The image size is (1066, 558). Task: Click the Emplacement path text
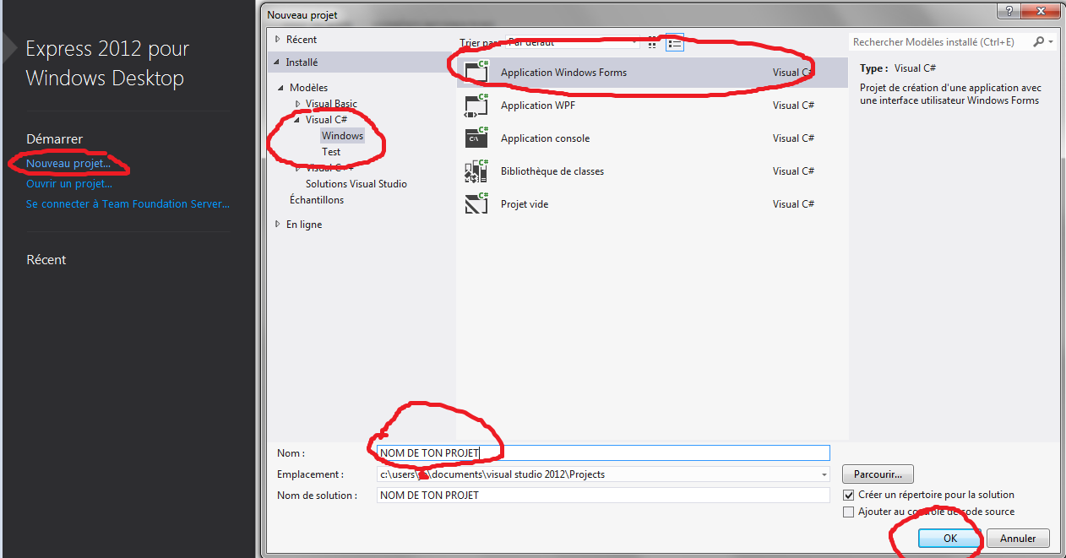point(492,474)
